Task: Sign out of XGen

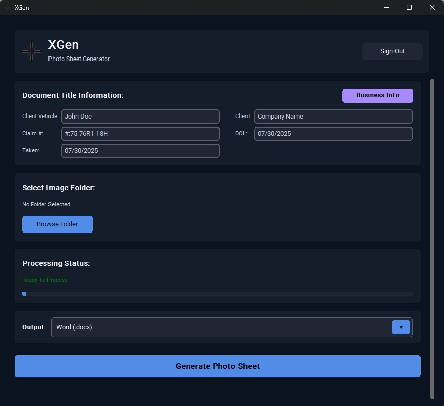Action: click(392, 51)
